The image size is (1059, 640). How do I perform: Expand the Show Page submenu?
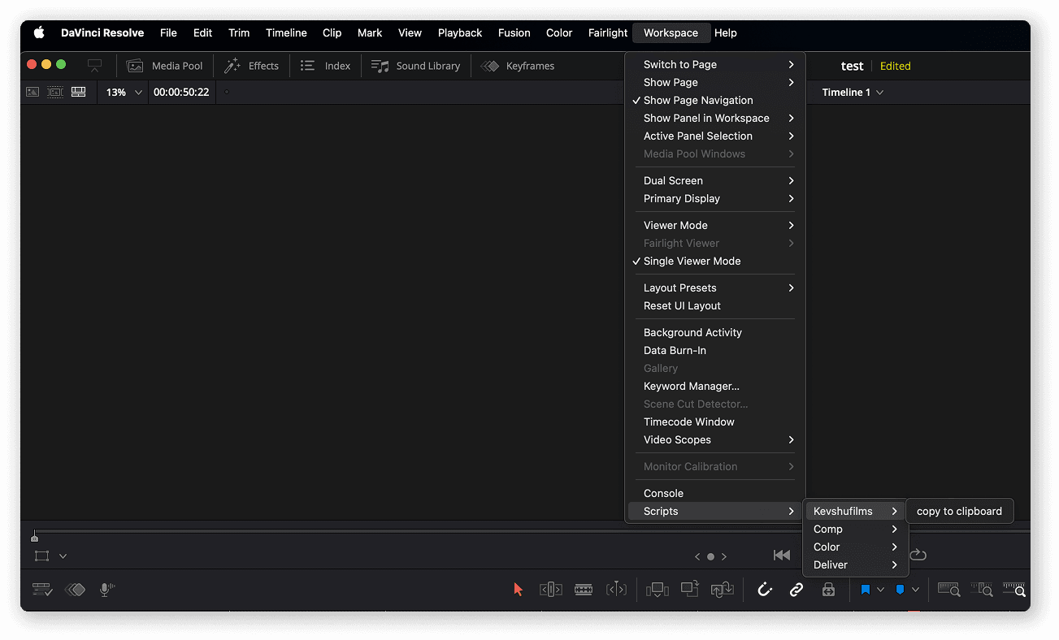click(715, 82)
